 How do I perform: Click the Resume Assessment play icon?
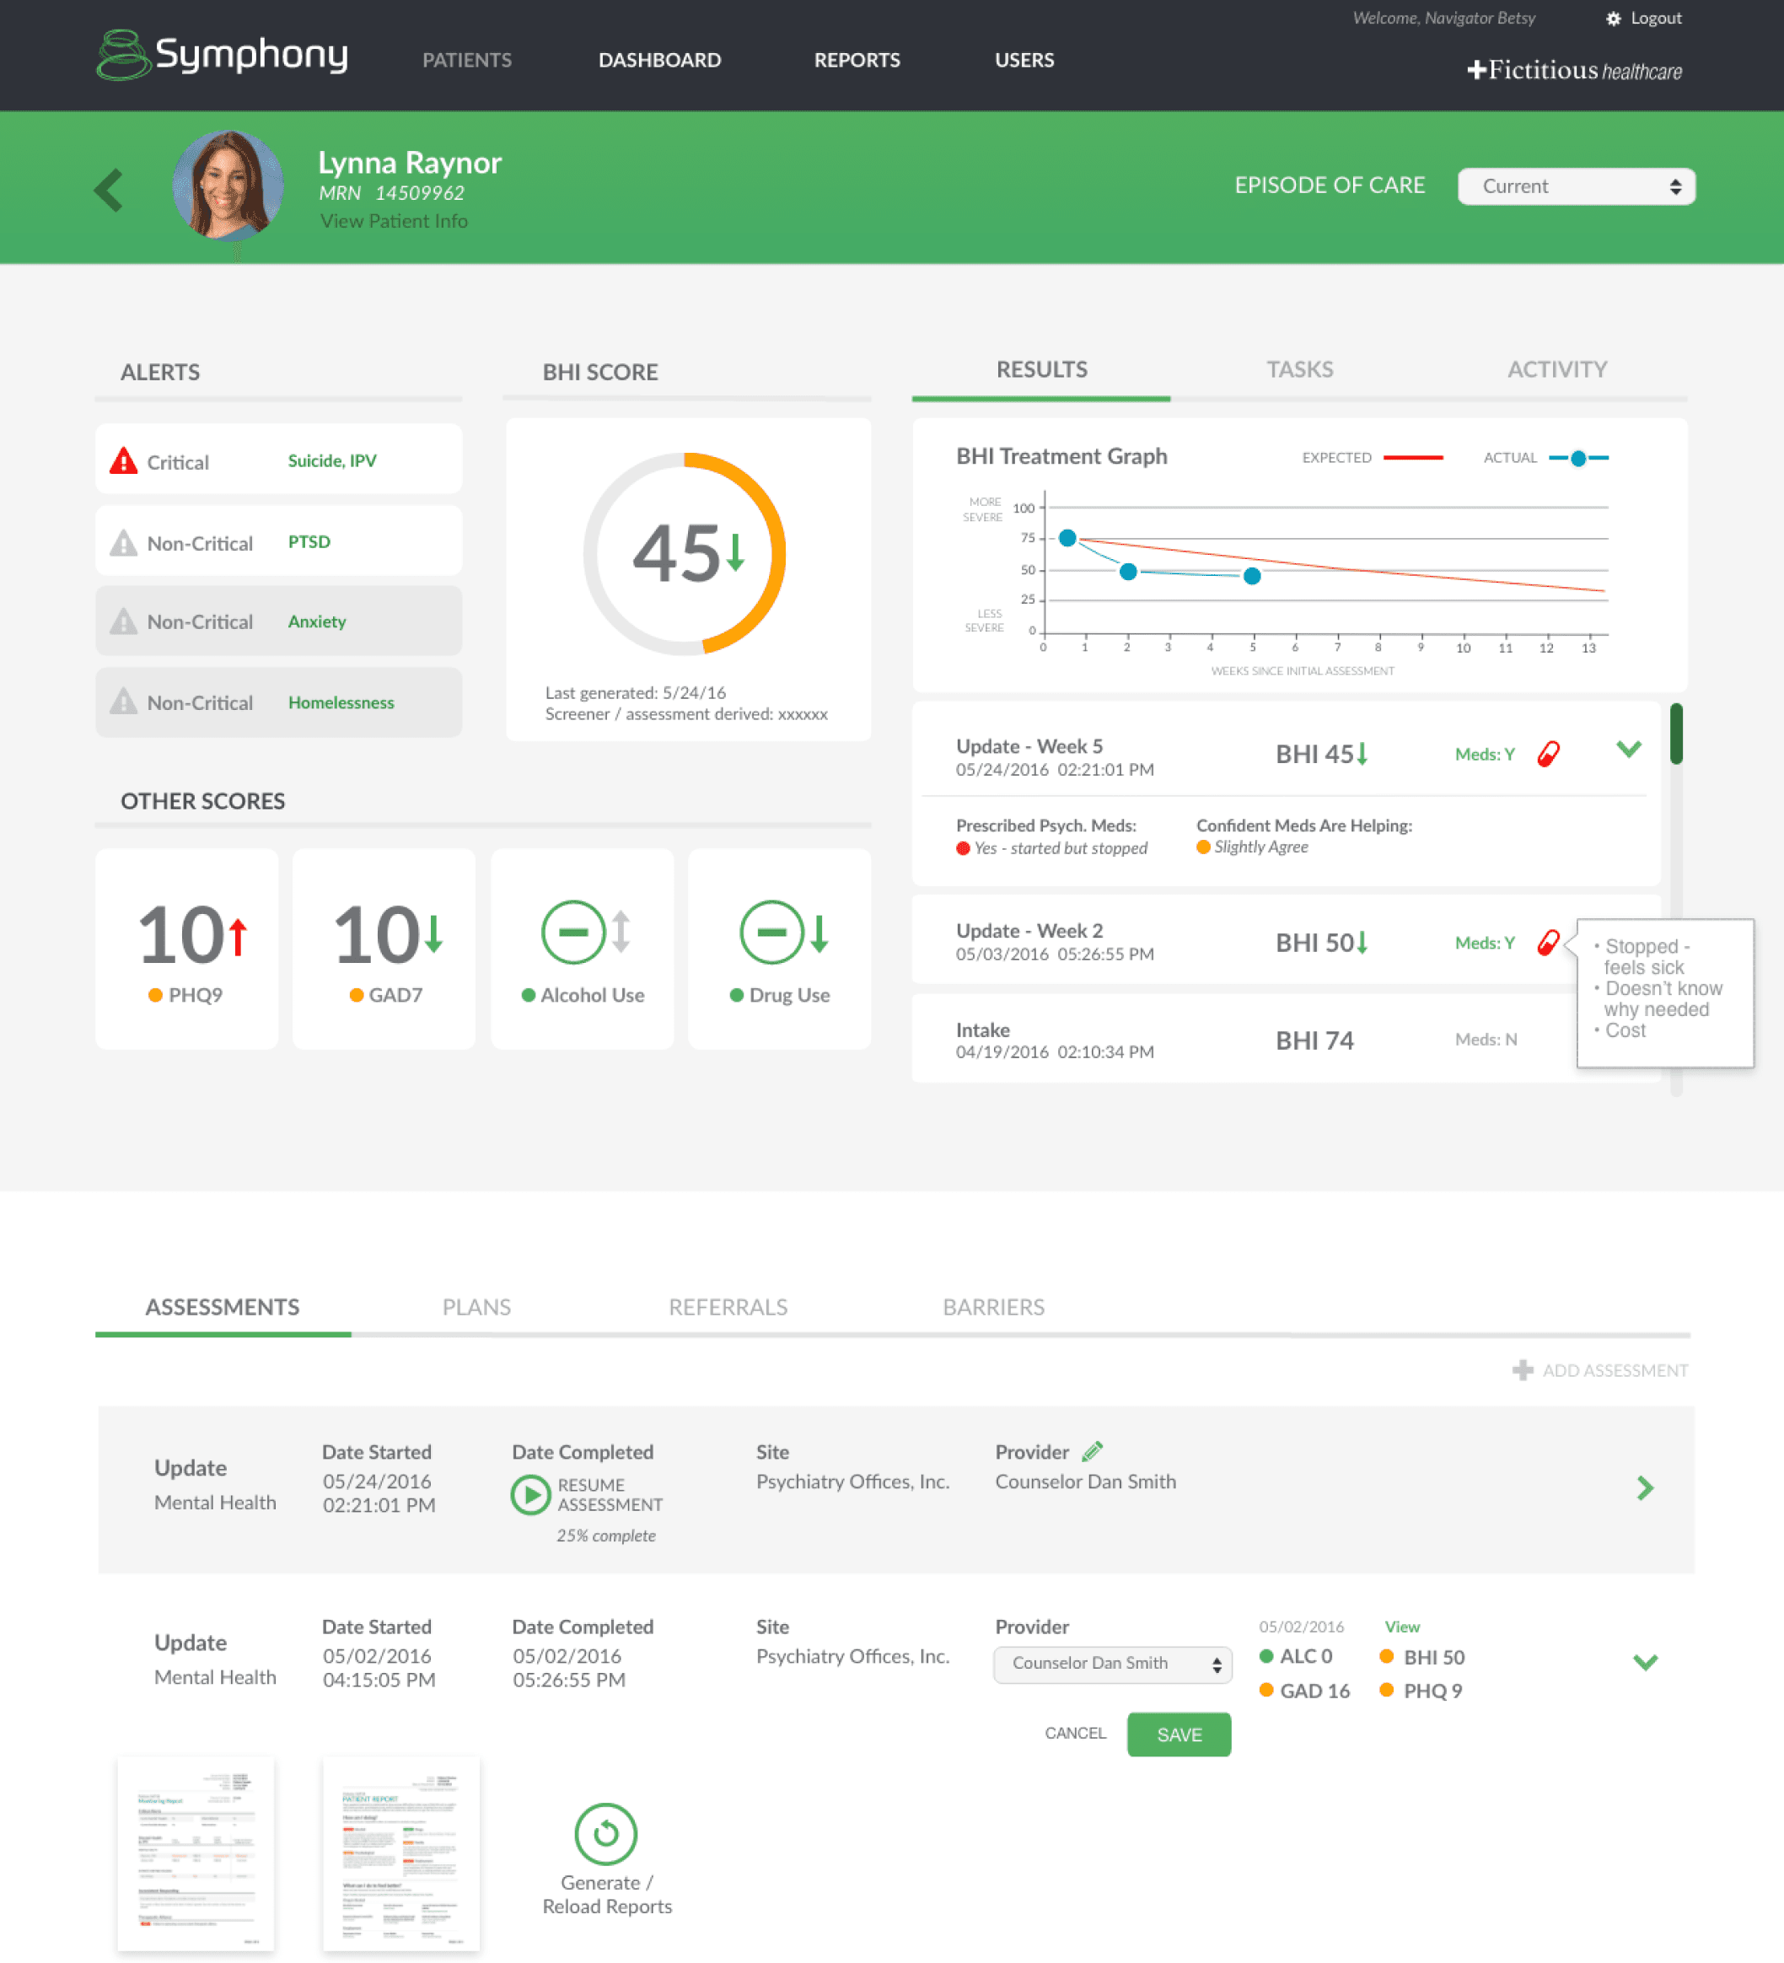530,1493
